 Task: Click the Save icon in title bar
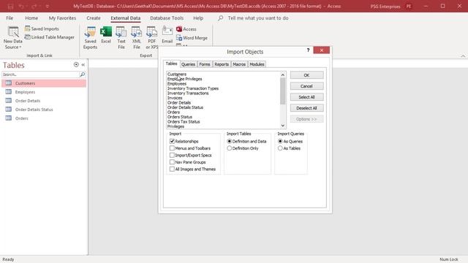10,7
